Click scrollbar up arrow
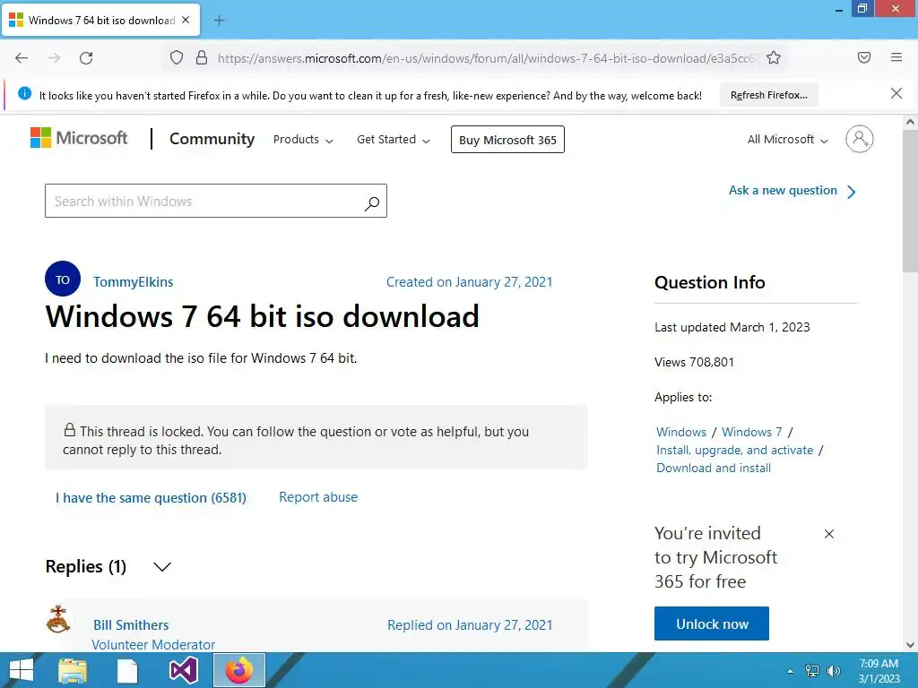Image resolution: width=918 pixels, height=688 pixels. pos(910,122)
